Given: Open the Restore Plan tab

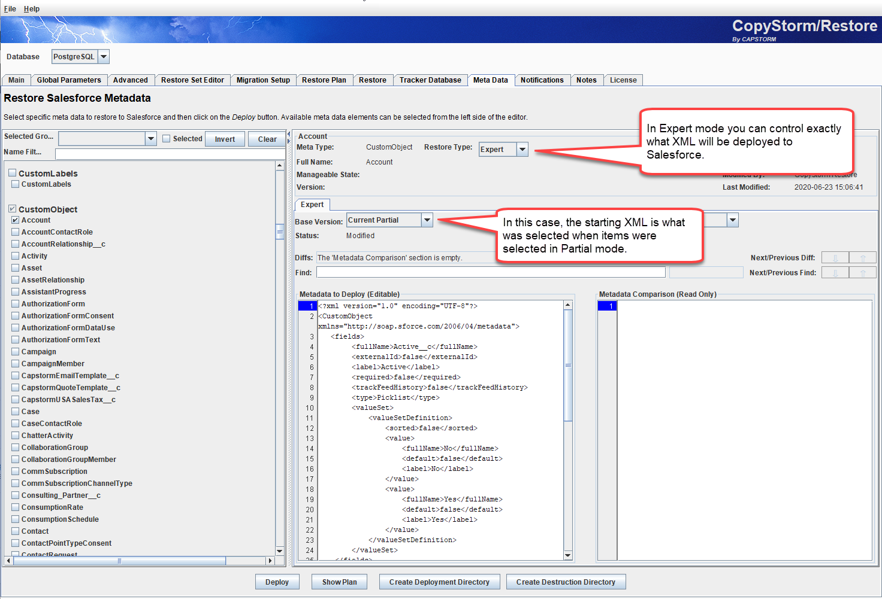Looking at the screenshot, I should (324, 80).
